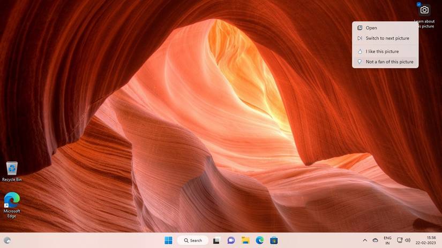Open Microsoft Store from the taskbar

tap(274, 241)
